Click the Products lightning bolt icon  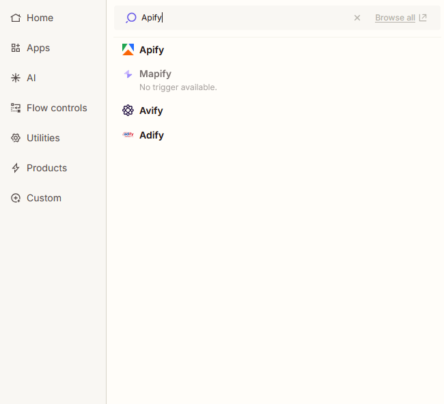(16, 168)
